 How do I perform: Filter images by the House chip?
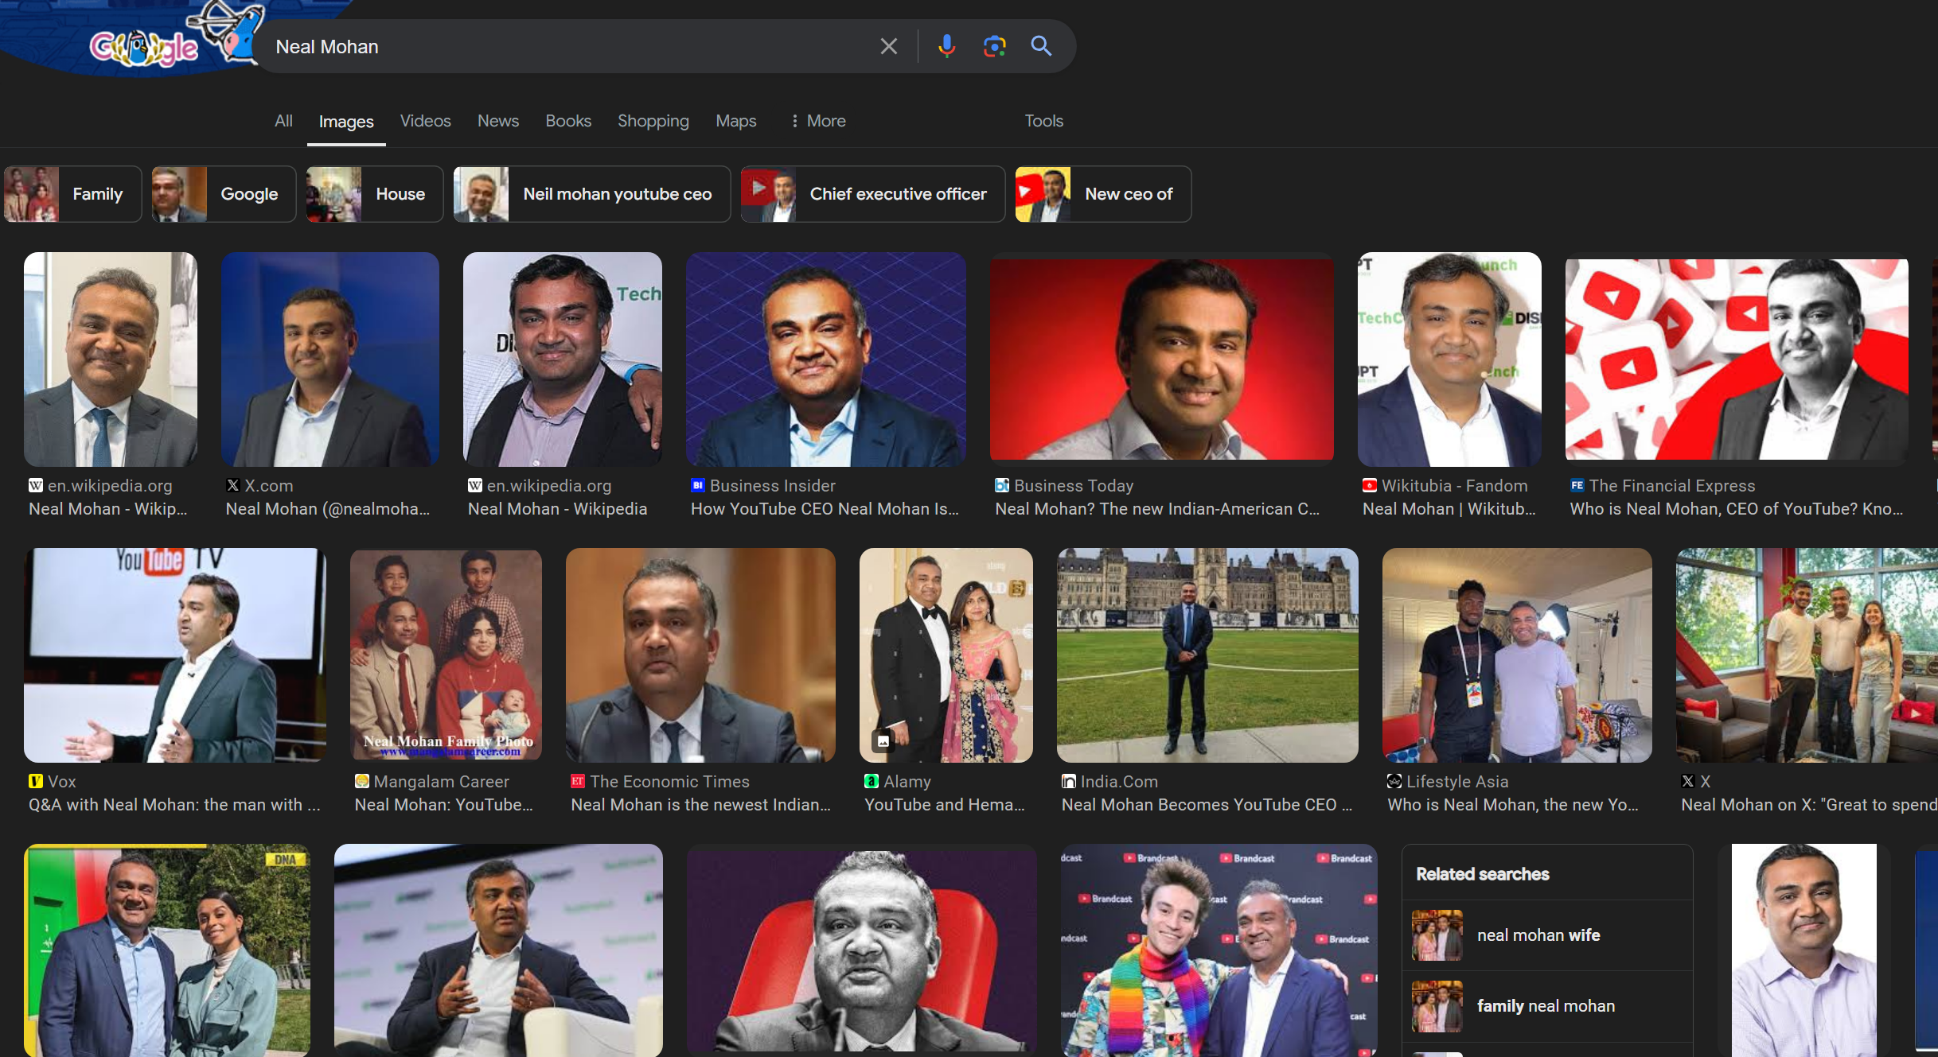375,194
